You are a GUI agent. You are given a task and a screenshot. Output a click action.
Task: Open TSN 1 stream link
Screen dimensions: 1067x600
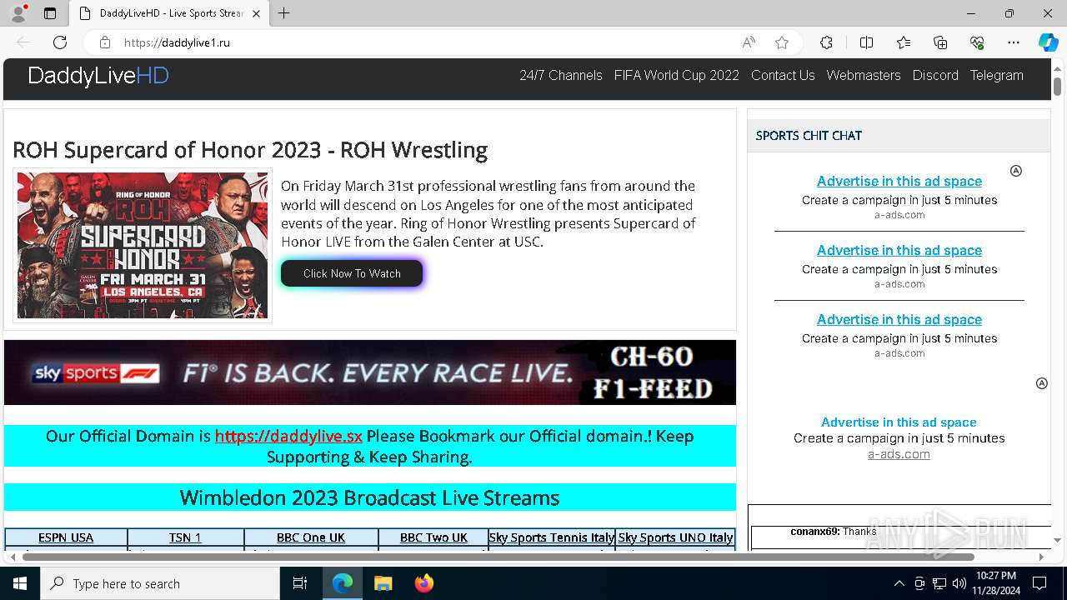tap(185, 537)
